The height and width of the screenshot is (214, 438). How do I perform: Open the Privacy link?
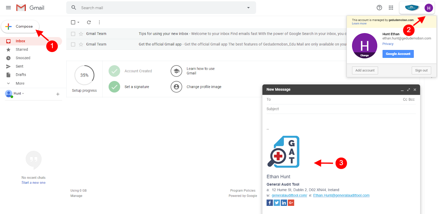click(388, 44)
